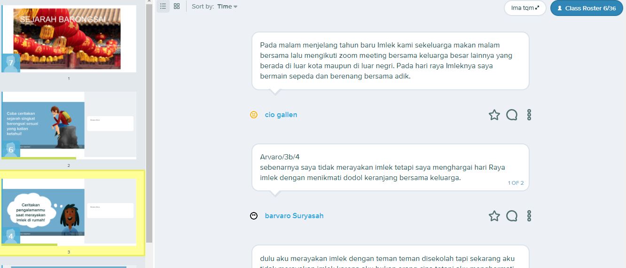626x268 pixels.
Task: Click cio gallen's orange face avatar
Action: tap(254, 115)
